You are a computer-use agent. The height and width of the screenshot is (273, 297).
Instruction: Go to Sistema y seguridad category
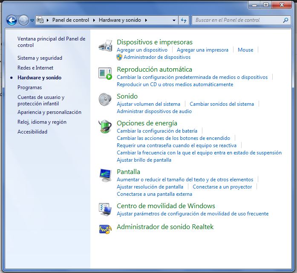tap(40, 58)
